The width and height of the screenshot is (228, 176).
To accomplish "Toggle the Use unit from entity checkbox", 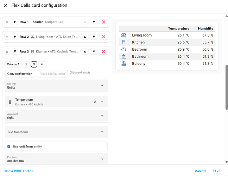I will pyautogui.click(x=9, y=146).
